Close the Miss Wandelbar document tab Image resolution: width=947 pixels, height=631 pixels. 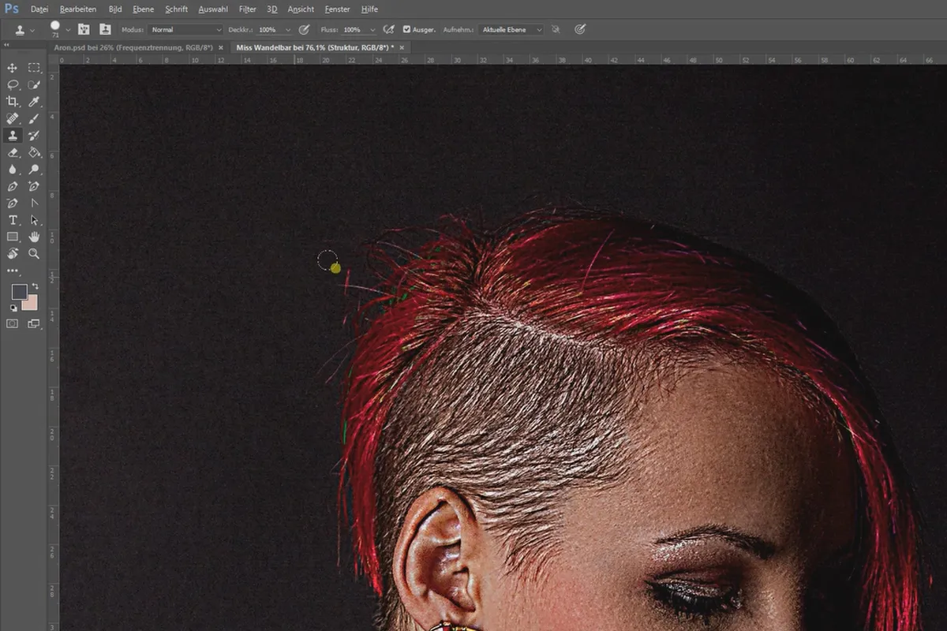pos(402,47)
